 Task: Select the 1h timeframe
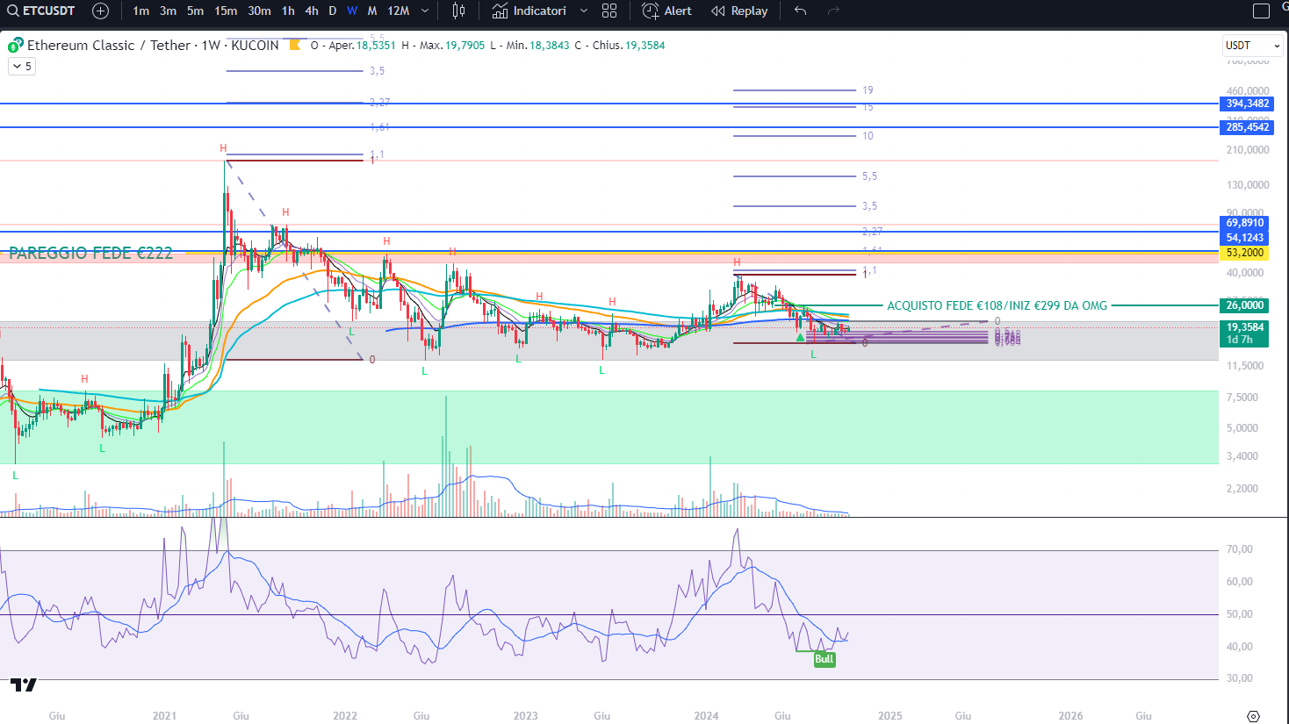288,11
